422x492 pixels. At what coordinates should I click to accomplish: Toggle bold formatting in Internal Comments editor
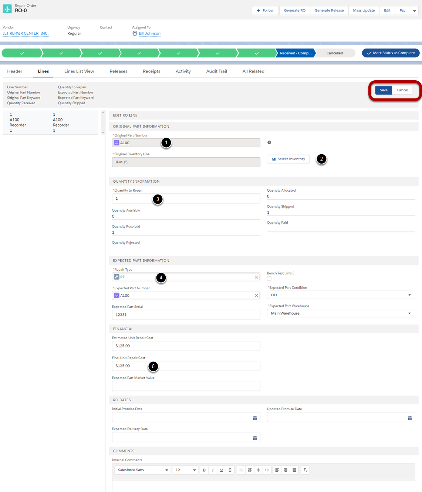pyautogui.click(x=204, y=470)
